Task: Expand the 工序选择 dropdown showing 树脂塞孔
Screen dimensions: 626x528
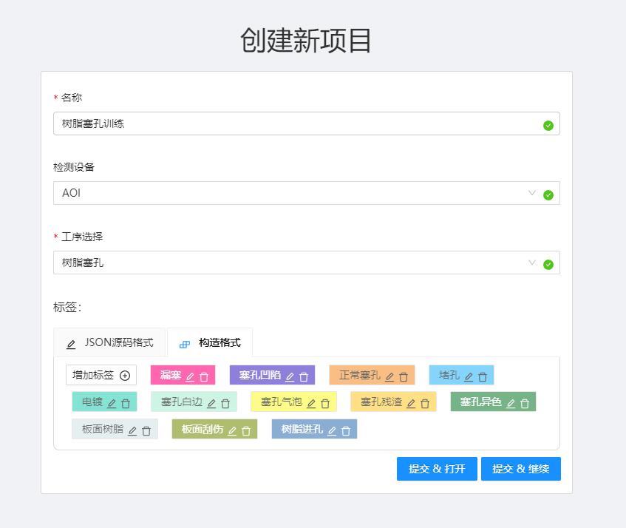Action: click(296, 263)
